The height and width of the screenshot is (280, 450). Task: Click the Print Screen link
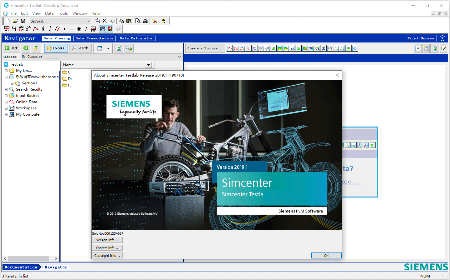pyautogui.click(x=420, y=38)
